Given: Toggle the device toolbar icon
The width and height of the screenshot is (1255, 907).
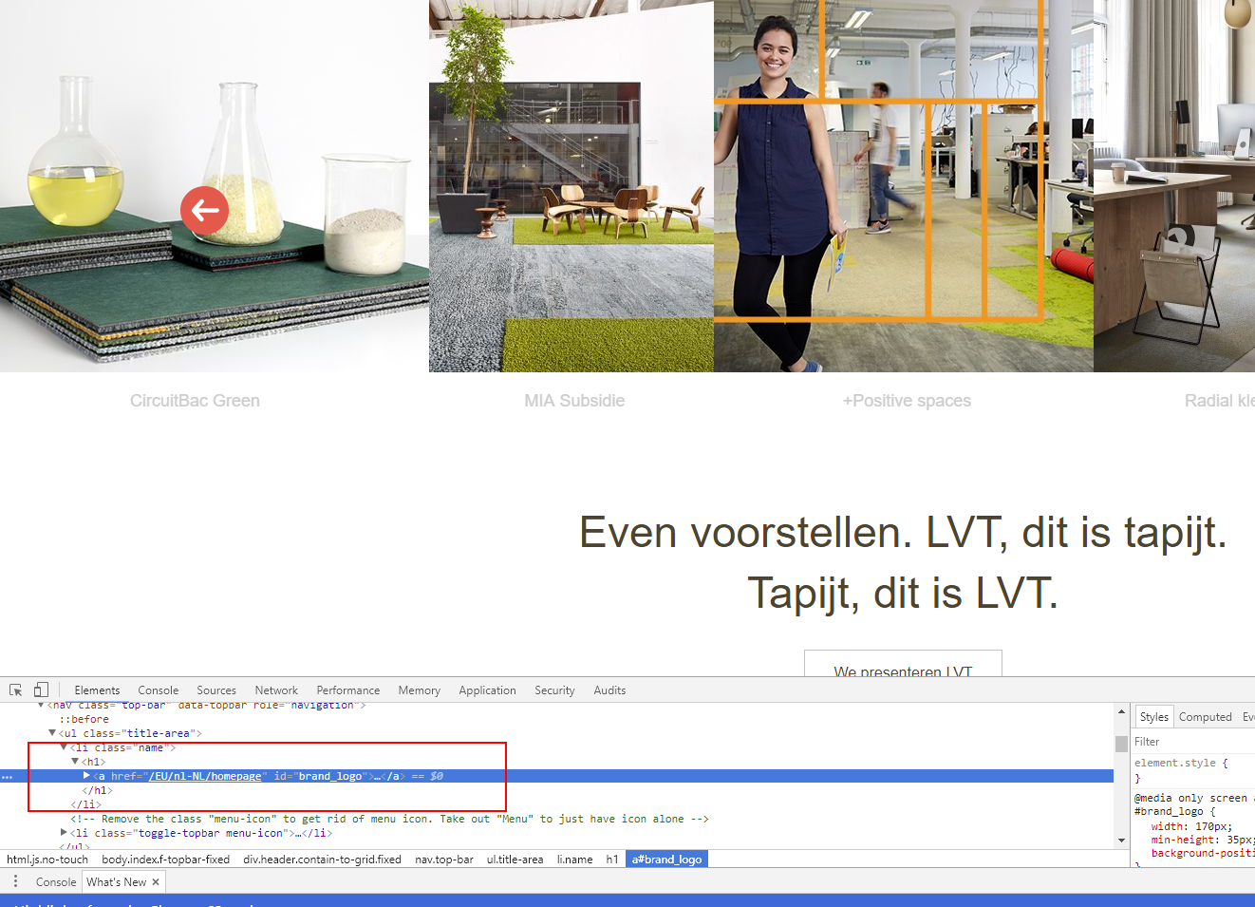Looking at the screenshot, I should click(x=41, y=690).
